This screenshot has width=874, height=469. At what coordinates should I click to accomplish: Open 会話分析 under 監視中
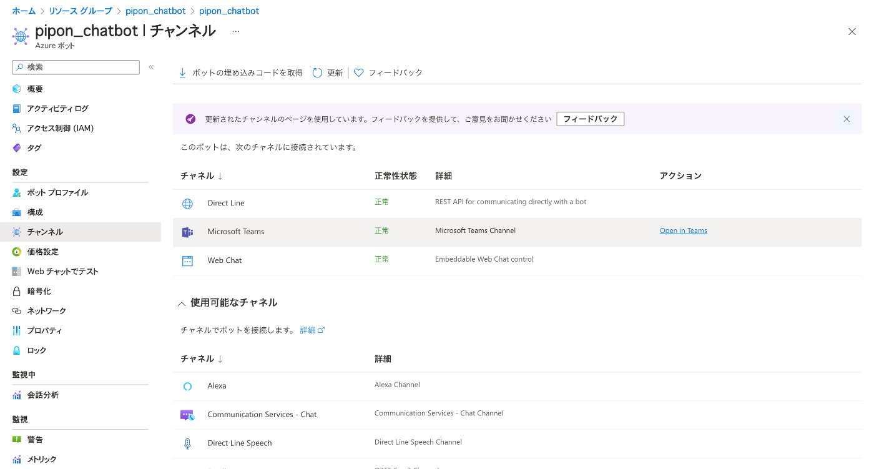pyautogui.click(x=43, y=395)
